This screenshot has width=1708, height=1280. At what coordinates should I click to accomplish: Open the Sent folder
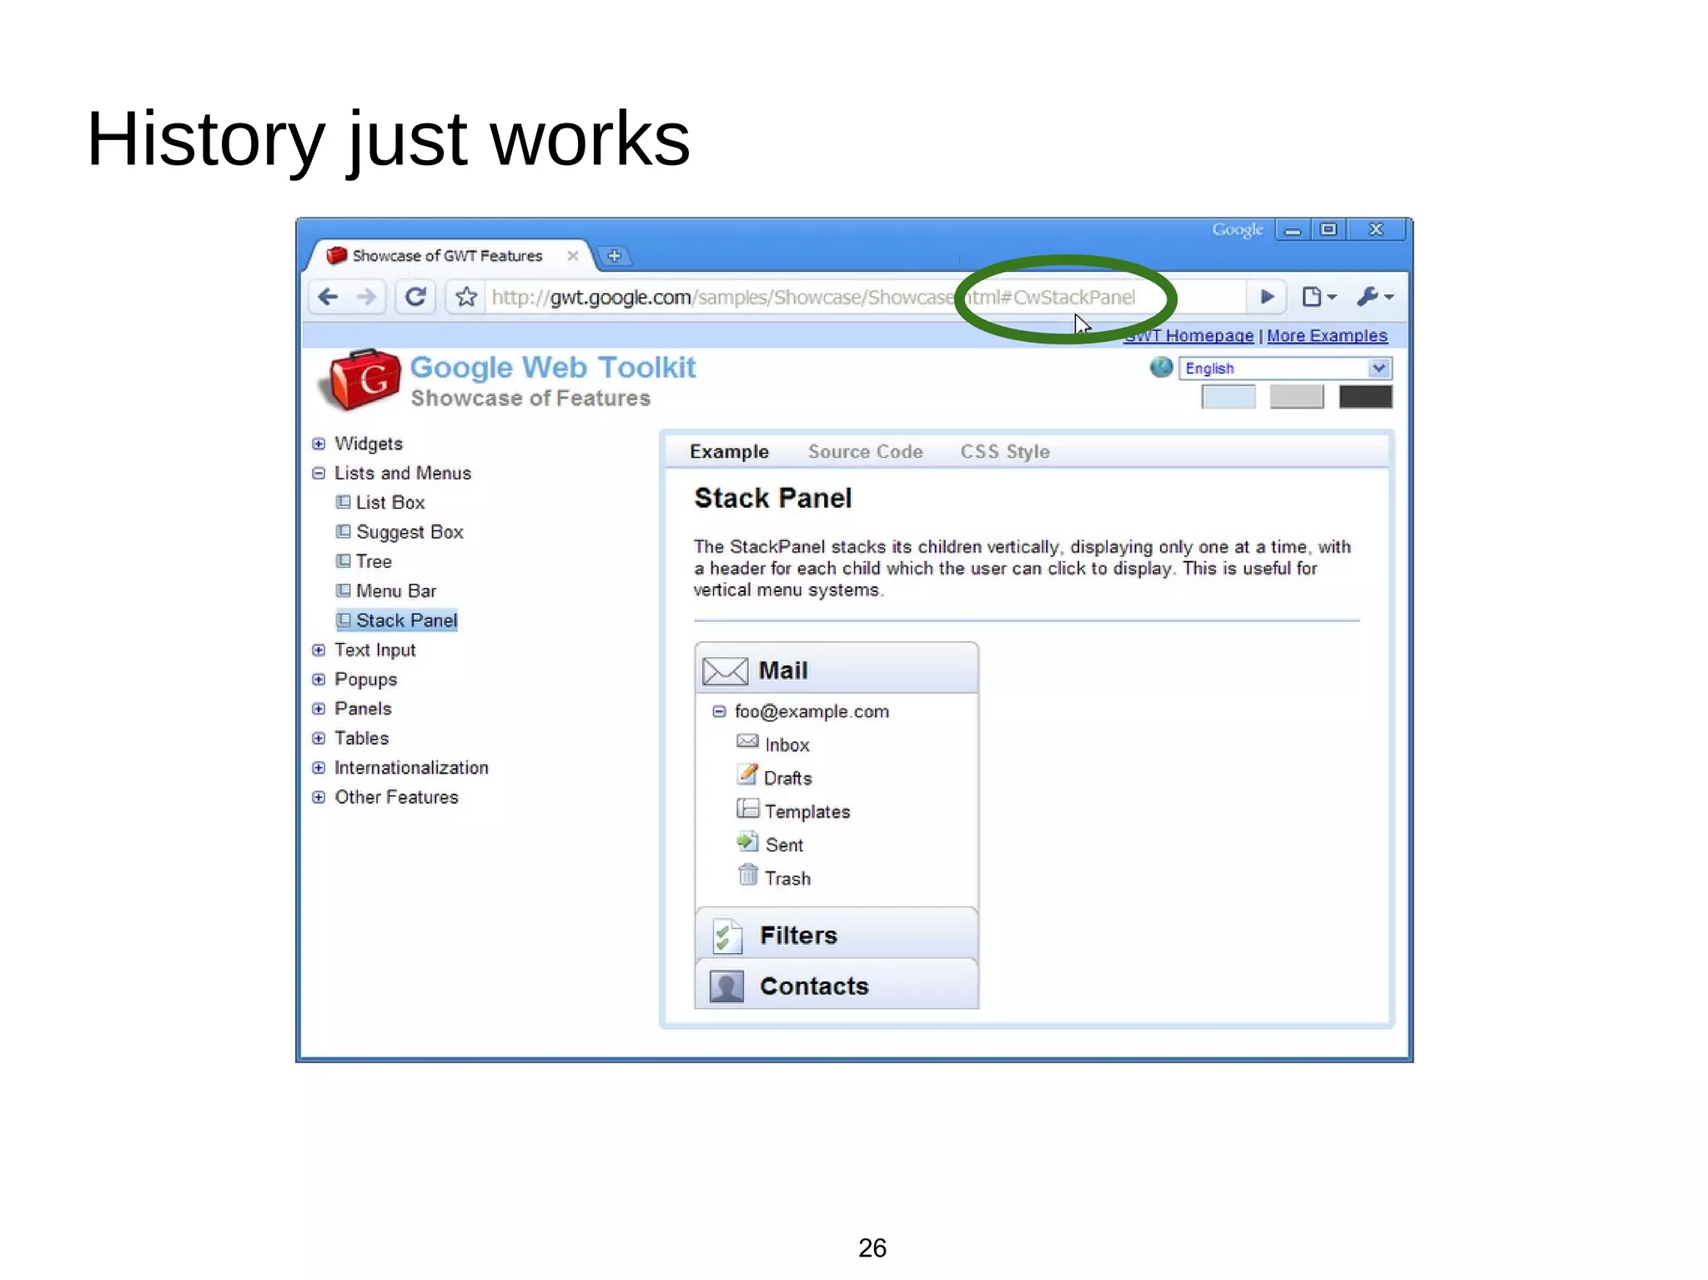pos(784,846)
